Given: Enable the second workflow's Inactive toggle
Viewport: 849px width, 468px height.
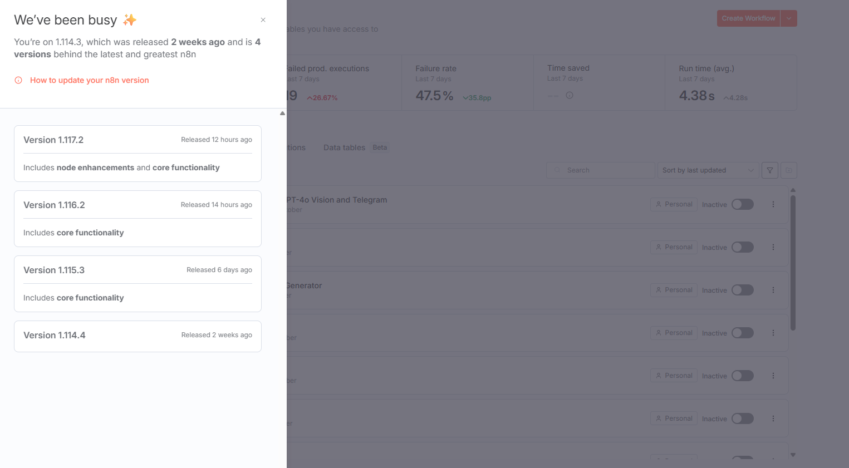Looking at the screenshot, I should (742, 247).
